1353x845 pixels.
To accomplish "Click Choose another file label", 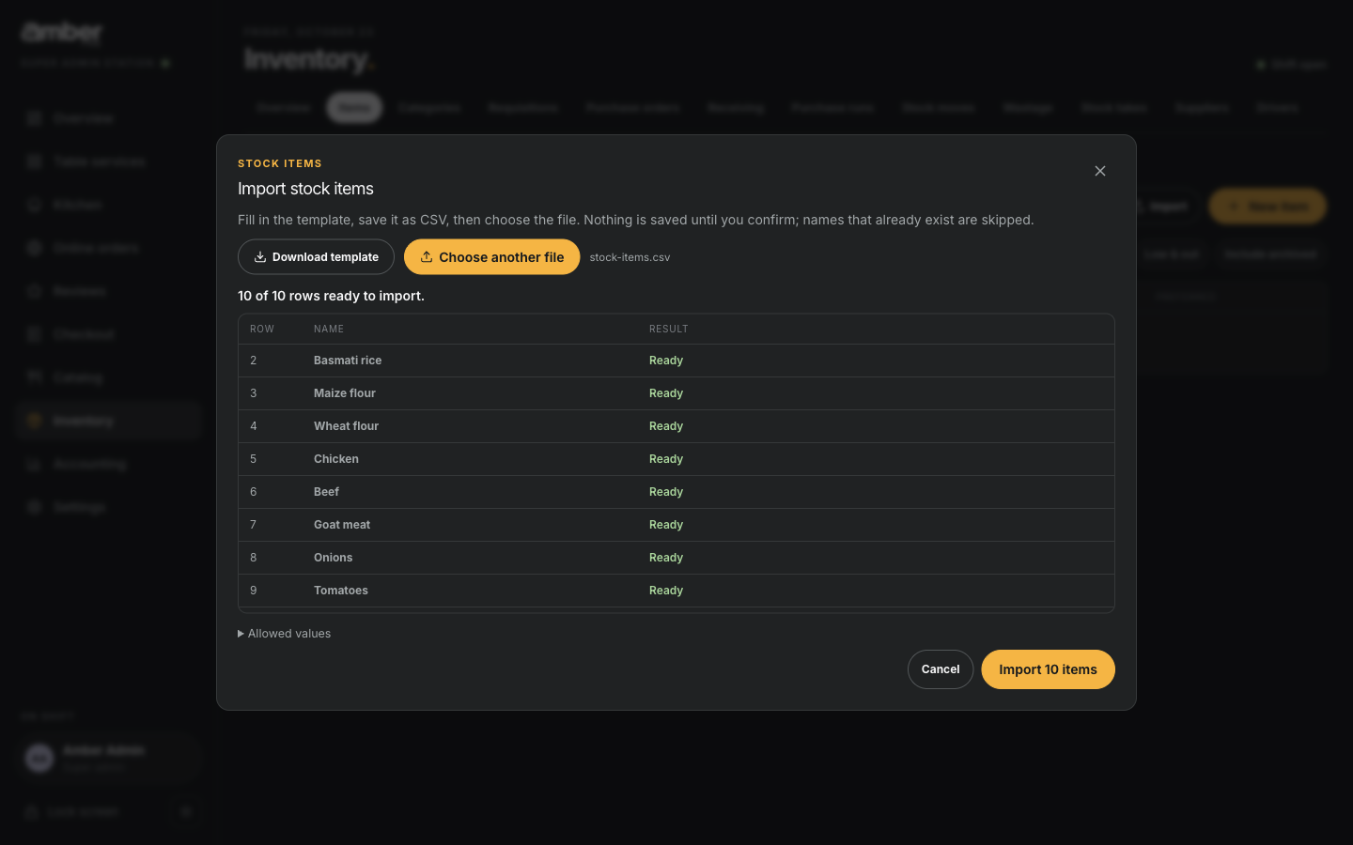I will [x=502, y=257].
